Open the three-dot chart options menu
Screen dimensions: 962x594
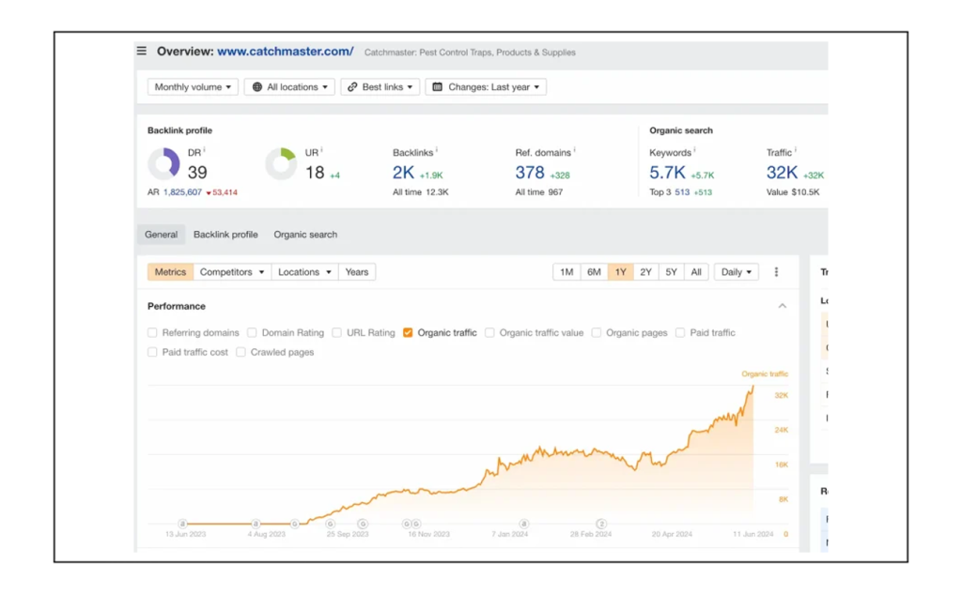coord(776,272)
